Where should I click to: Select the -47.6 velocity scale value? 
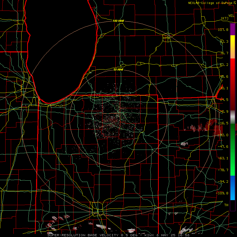click(x=223, y=147)
